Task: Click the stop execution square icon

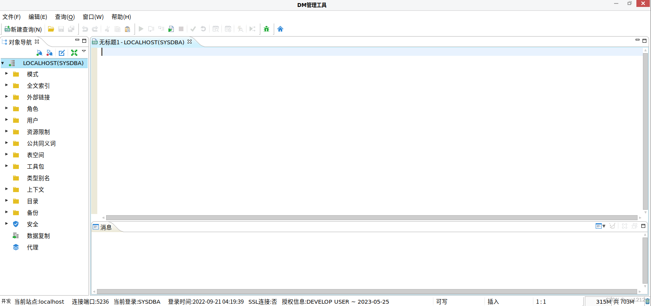Action: [181, 29]
